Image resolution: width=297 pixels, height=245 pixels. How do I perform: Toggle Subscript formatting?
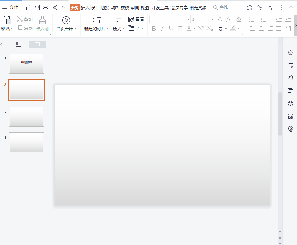coord(210,28)
